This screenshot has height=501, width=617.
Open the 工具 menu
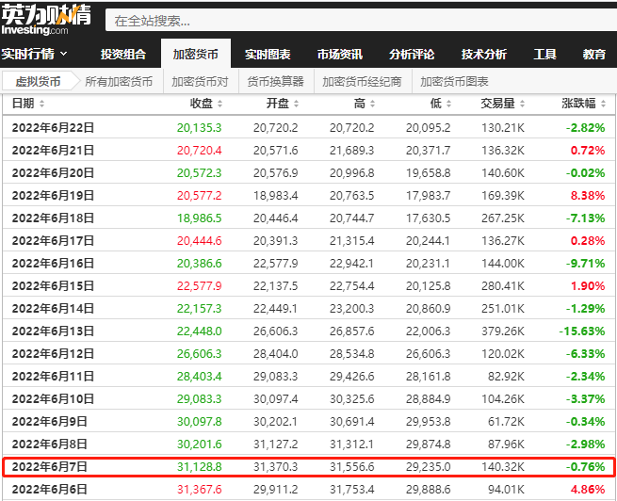(544, 54)
